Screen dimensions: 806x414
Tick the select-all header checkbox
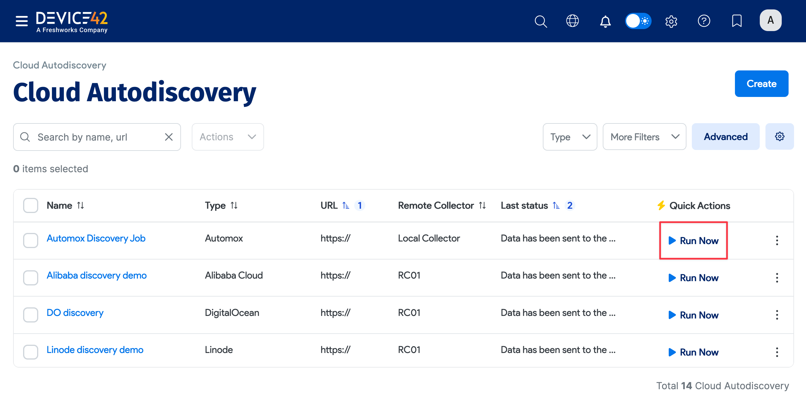click(31, 206)
